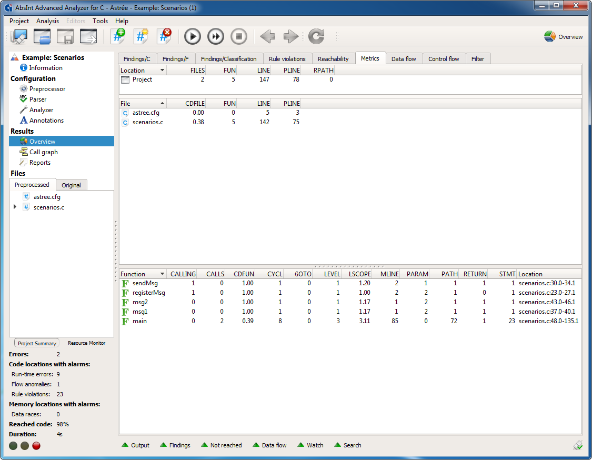
Task: Open the Call graph results
Action: click(x=38, y=152)
